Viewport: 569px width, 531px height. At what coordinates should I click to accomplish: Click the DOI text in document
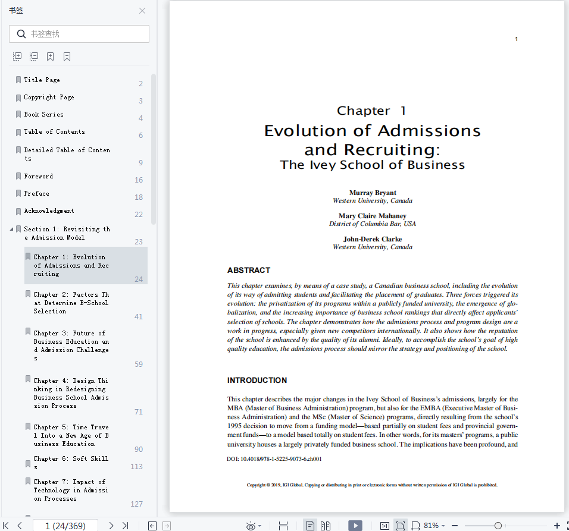pyautogui.click(x=274, y=459)
